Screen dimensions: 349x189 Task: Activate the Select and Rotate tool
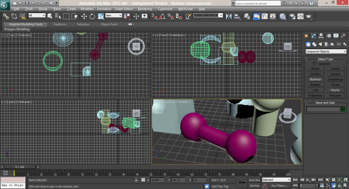pyautogui.click(x=92, y=16)
